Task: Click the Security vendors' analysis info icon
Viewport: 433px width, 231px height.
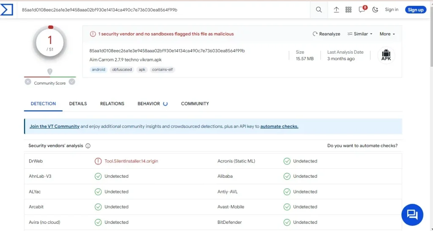Action: coord(88,146)
